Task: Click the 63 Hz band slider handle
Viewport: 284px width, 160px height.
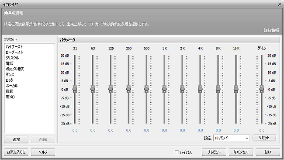Action: pos(93,89)
